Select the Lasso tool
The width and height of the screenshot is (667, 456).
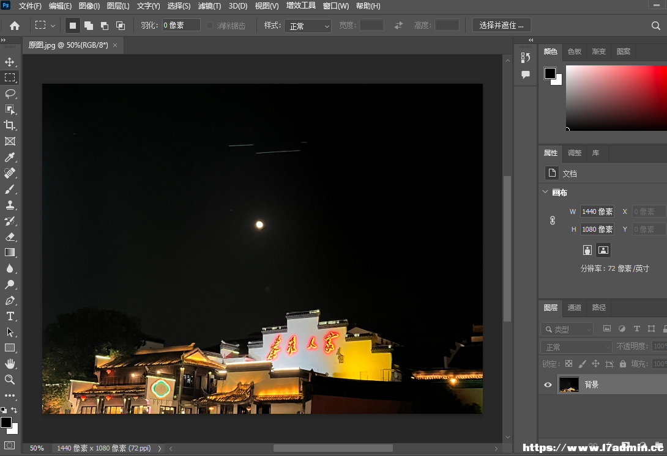click(10, 94)
